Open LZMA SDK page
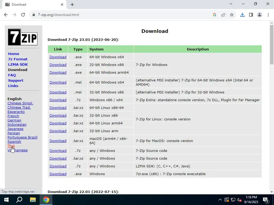 (18, 65)
